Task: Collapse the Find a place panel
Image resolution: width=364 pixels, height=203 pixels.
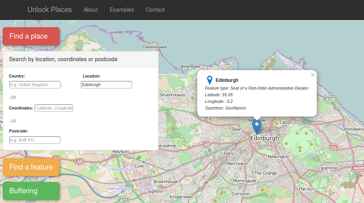Action: click(31, 36)
